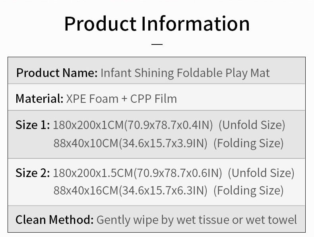Select the 'Material:' label
This screenshot has width=314, height=237.
point(39,98)
